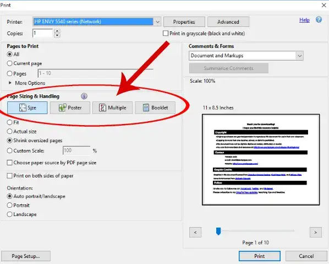Increase copies with the up arrow
This screenshot has height=264, width=329.
(x=57, y=31)
